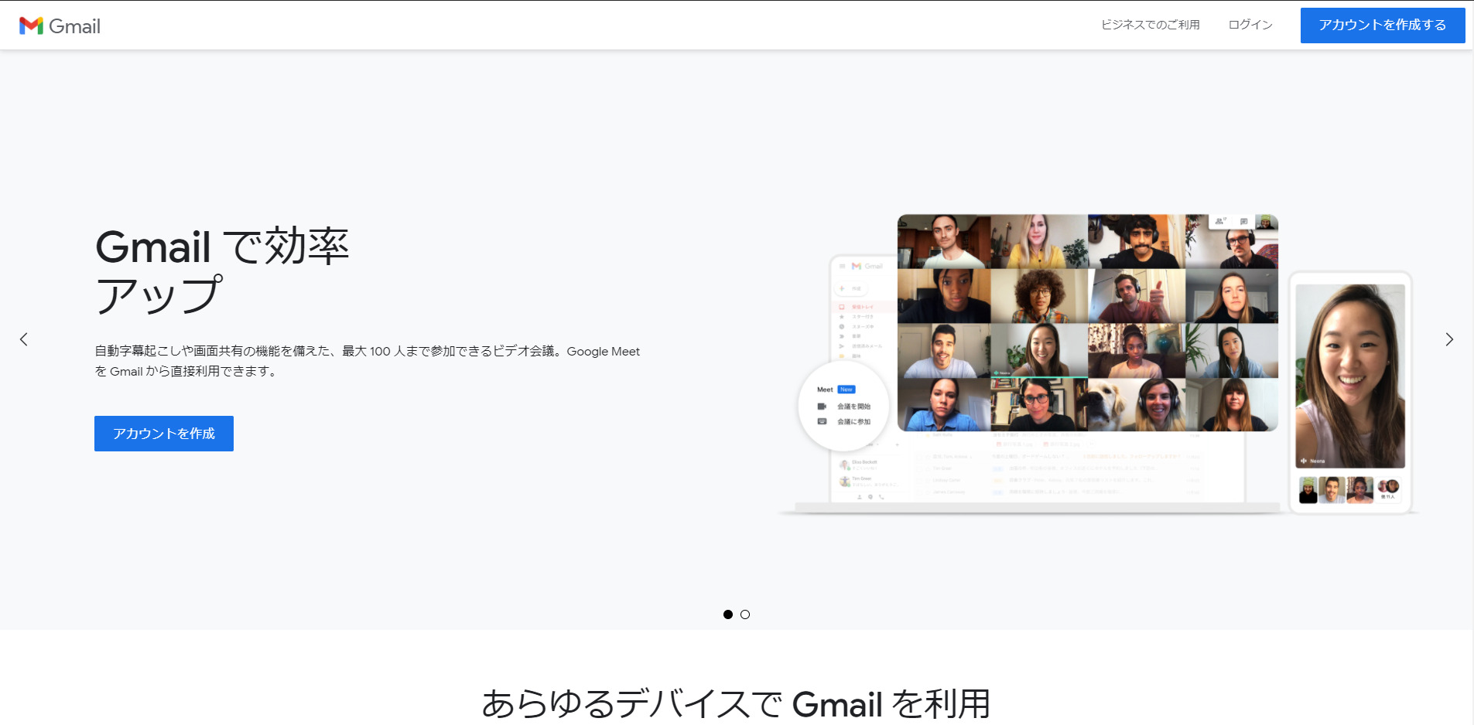Click the アカウントを作成する header button
The height and width of the screenshot is (725, 1474).
1382,26
